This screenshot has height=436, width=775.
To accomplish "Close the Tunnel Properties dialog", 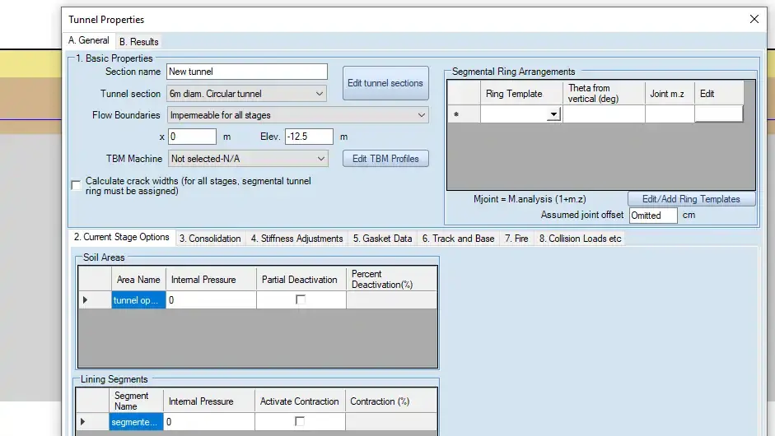I will pos(754,19).
